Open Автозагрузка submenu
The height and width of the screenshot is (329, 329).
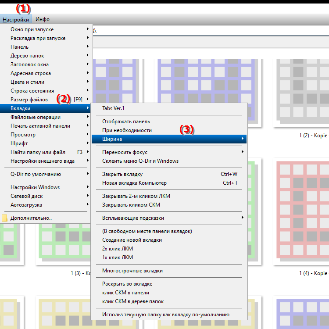pyautogui.click(x=46, y=205)
